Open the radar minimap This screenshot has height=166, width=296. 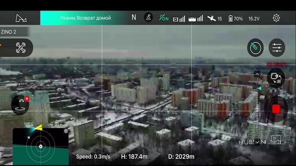pos(41,147)
